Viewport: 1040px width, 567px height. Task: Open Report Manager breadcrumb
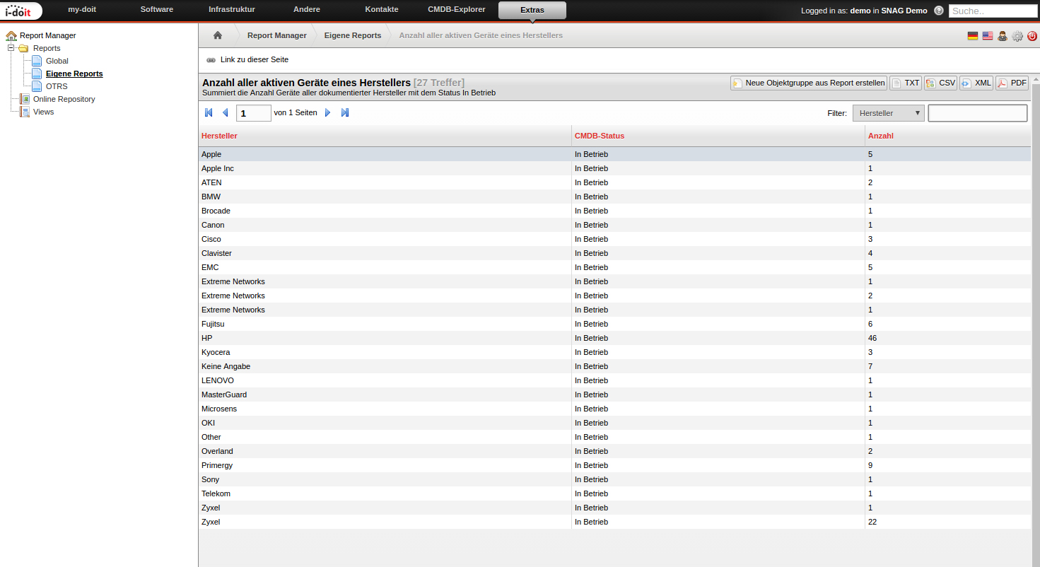point(277,35)
